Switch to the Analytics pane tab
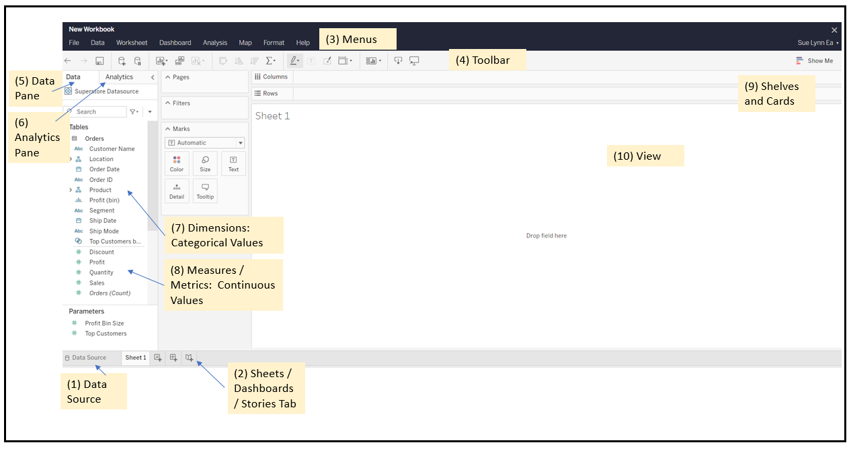The image size is (851, 449). point(120,77)
